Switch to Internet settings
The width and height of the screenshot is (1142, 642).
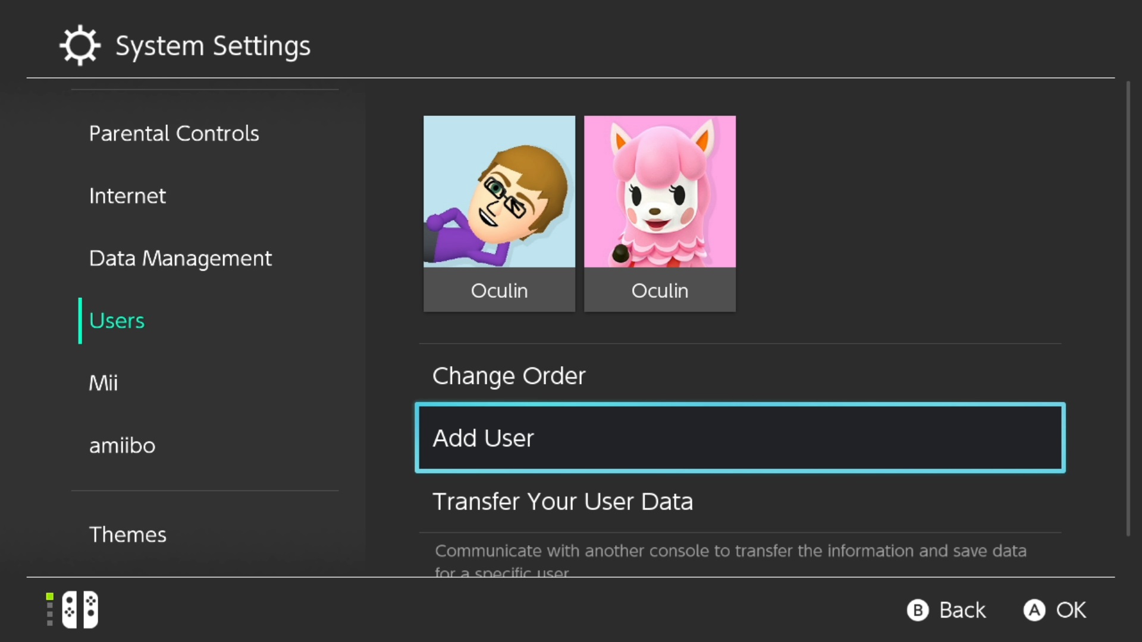[x=127, y=196]
